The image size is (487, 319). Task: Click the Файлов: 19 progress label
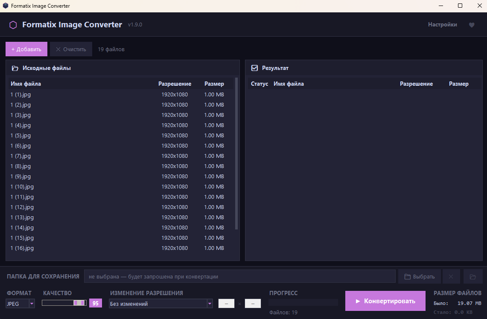coord(283,313)
